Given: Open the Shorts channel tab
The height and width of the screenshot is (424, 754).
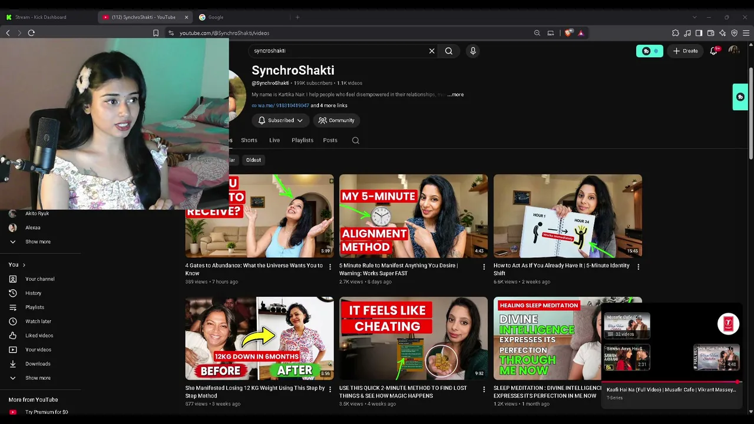Looking at the screenshot, I should 249,140.
